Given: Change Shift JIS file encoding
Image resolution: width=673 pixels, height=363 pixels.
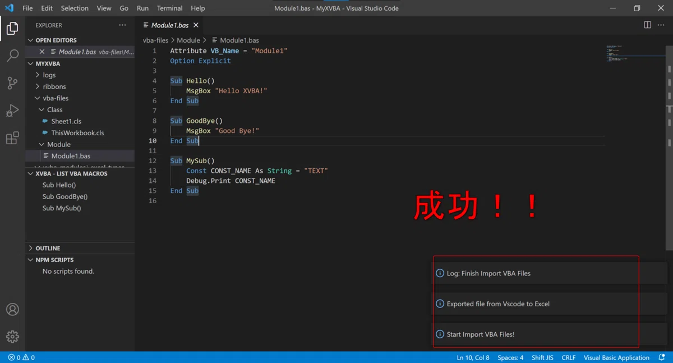Looking at the screenshot, I should click(x=542, y=357).
